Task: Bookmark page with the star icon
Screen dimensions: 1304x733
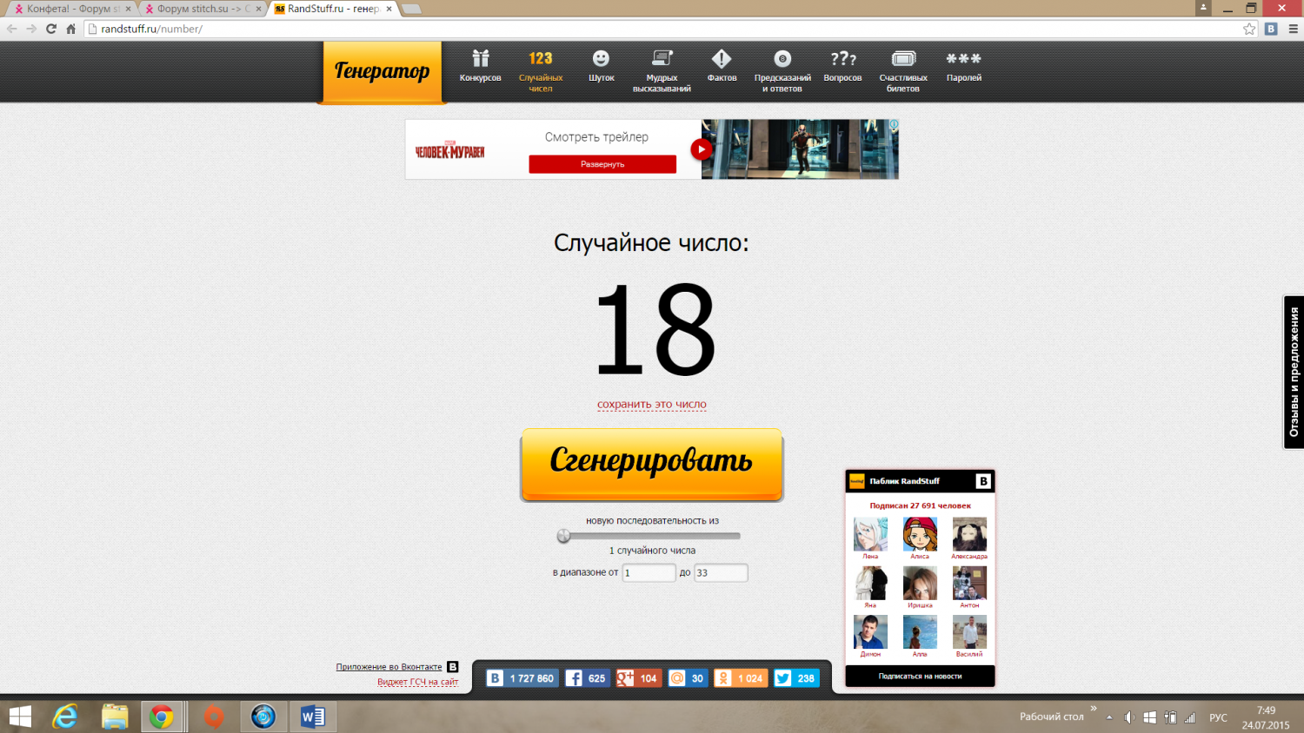Action: (x=1249, y=29)
